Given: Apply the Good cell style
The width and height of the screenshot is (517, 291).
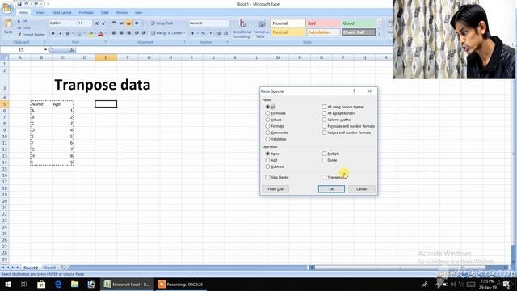Looking at the screenshot, I should tap(359, 23).
